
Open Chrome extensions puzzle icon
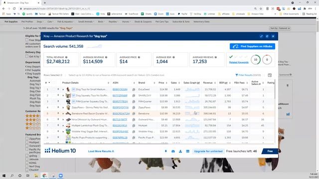(305, 8)
